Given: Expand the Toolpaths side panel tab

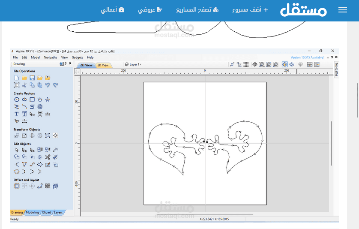Looking at the screenshot, I should coord(336,69).
